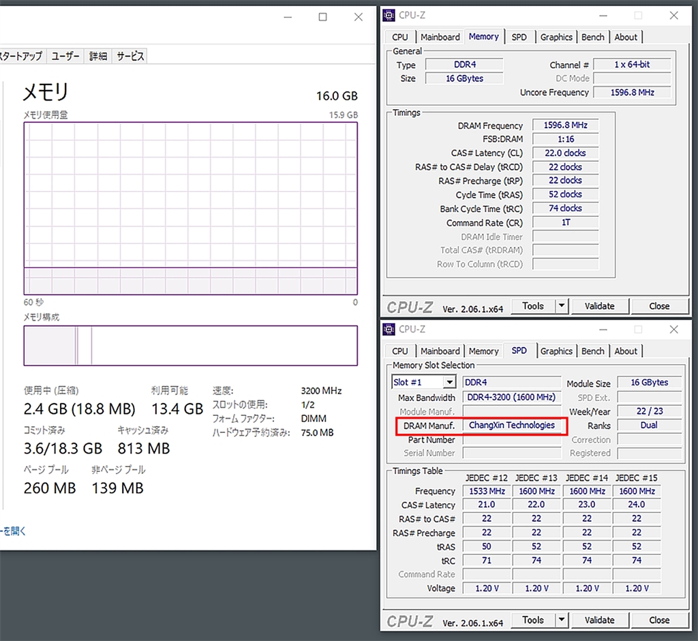
Task: Switch to the ユーザー tab in Task Manager
Action: [65, 56]
